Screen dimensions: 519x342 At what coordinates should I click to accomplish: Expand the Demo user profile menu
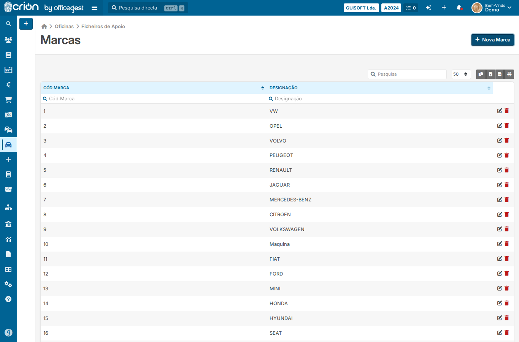[492, 8]
